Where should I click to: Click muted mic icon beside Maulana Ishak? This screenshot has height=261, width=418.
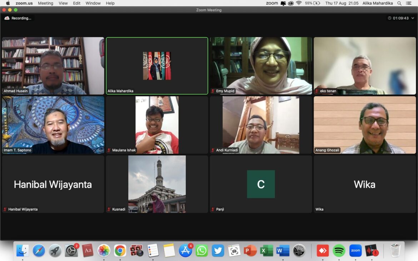pyautogui.click(x=109, y=150)
